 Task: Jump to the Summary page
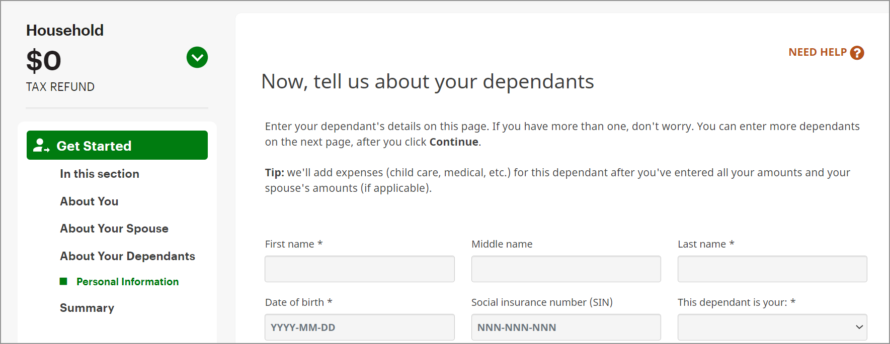pyautogui.click(x=87, y=308)
